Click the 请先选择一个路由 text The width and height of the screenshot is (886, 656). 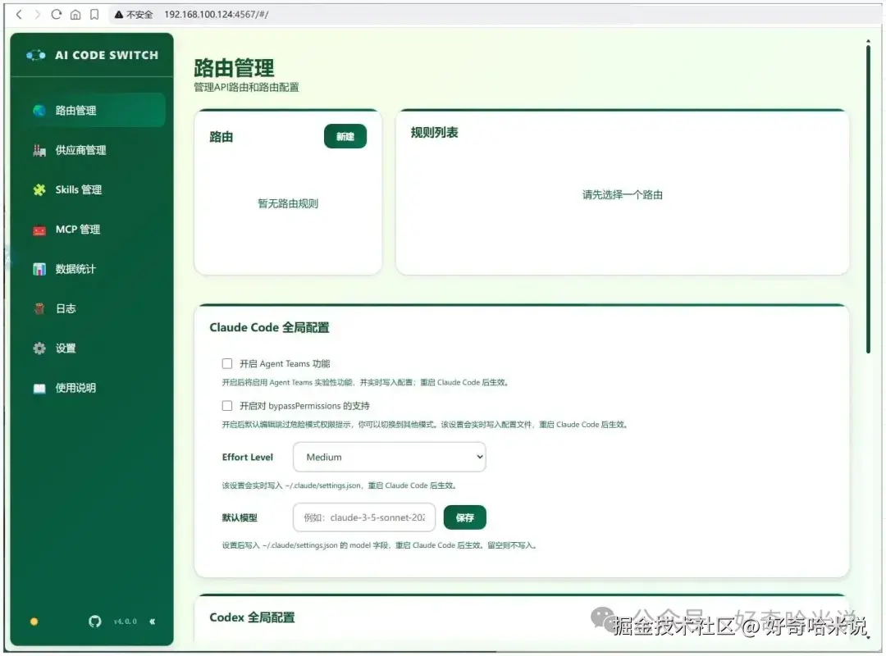coord(622,195)
